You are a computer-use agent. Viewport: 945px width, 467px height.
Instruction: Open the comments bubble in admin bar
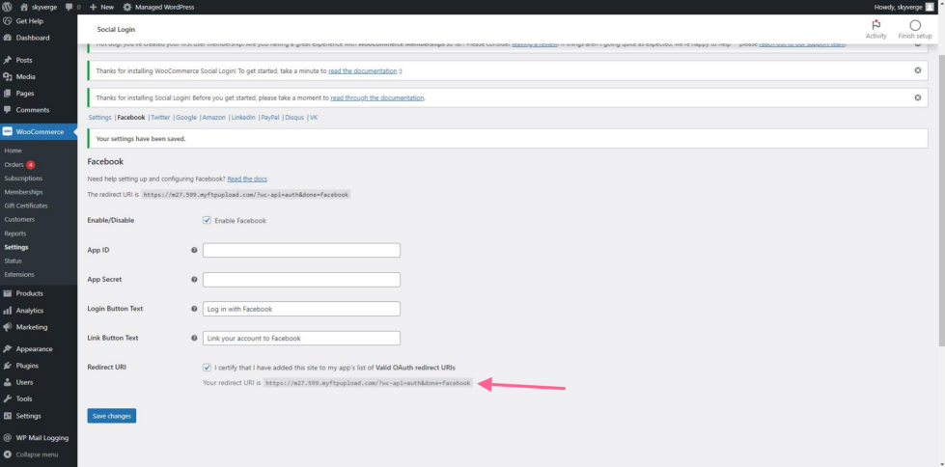pos(72,7)
